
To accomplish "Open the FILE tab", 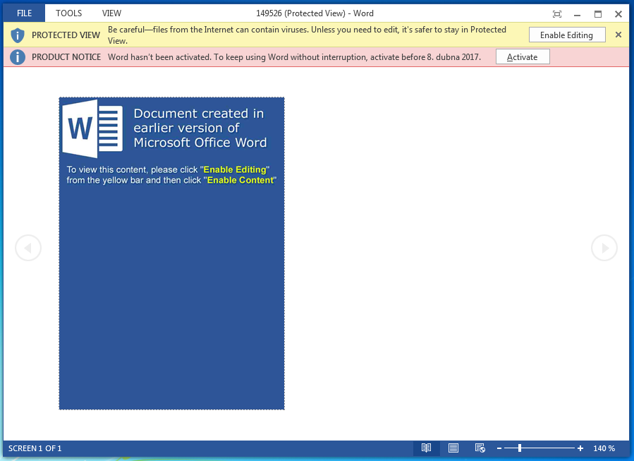I will (24, 13).
